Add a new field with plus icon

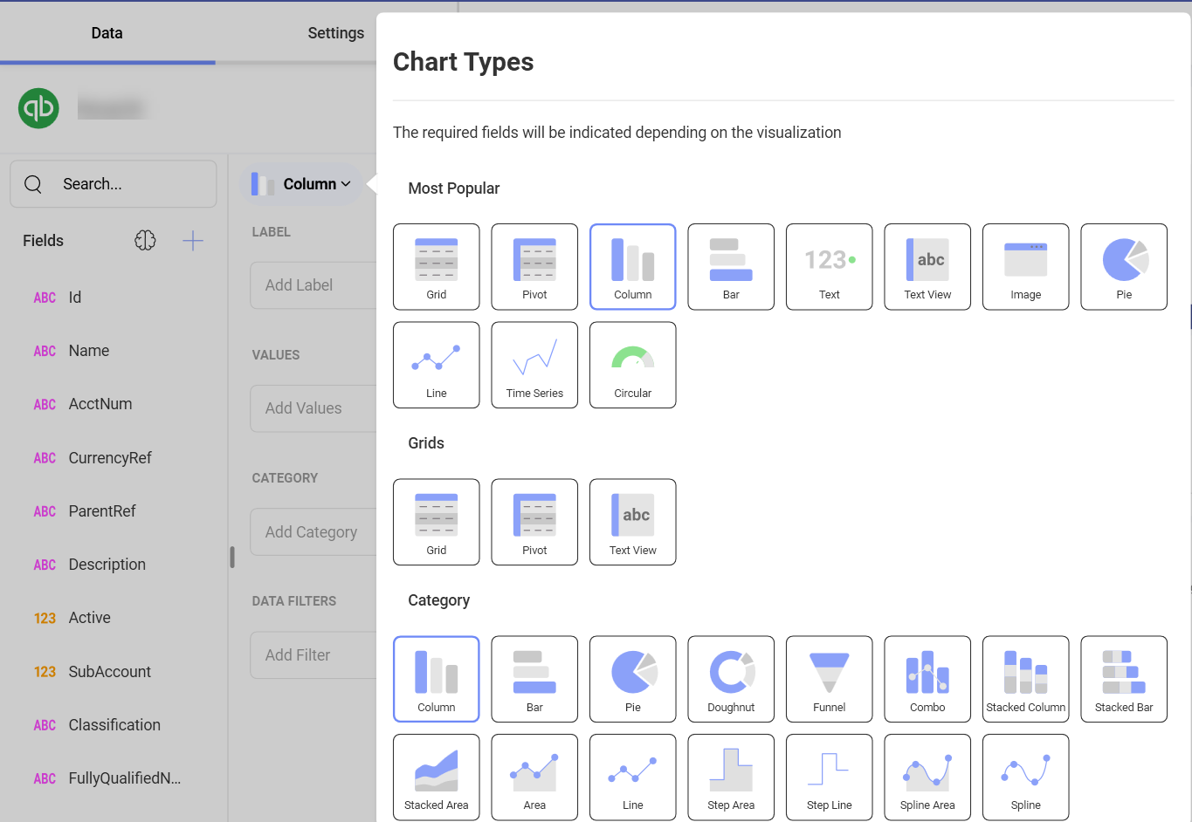pyautogui.click(x=193, y=241)
